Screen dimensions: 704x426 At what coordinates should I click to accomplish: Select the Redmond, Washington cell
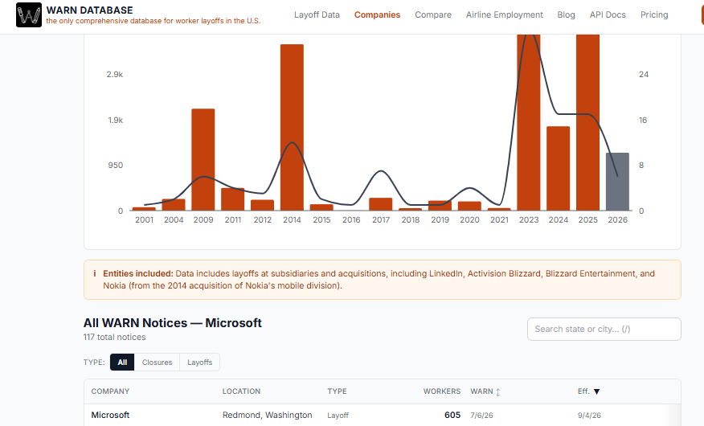click(x=267, y=416)
